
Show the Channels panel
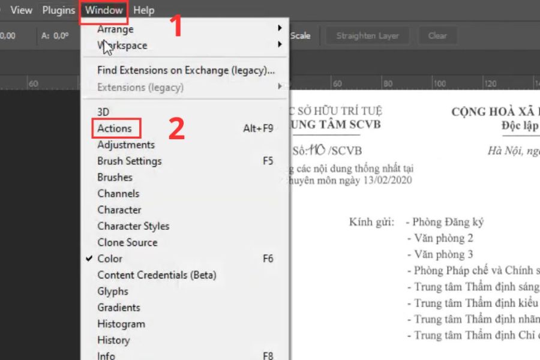click(118, 193)
